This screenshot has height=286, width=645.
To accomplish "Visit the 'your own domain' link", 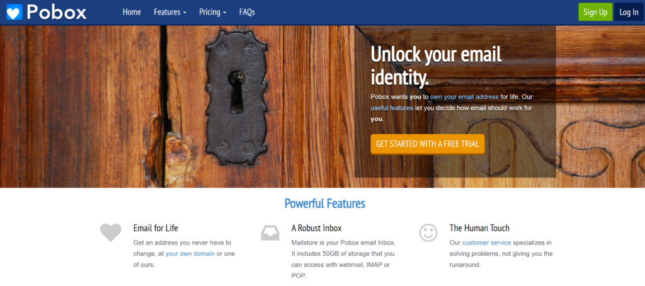I will tap(190, 253).
